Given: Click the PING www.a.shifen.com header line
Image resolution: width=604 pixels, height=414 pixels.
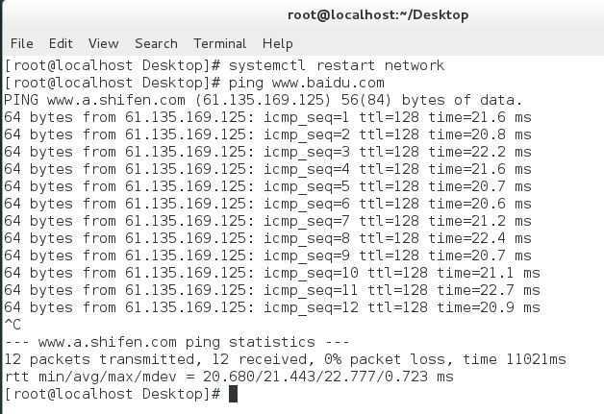Looking at the screenshot, I should pos(264,101).
